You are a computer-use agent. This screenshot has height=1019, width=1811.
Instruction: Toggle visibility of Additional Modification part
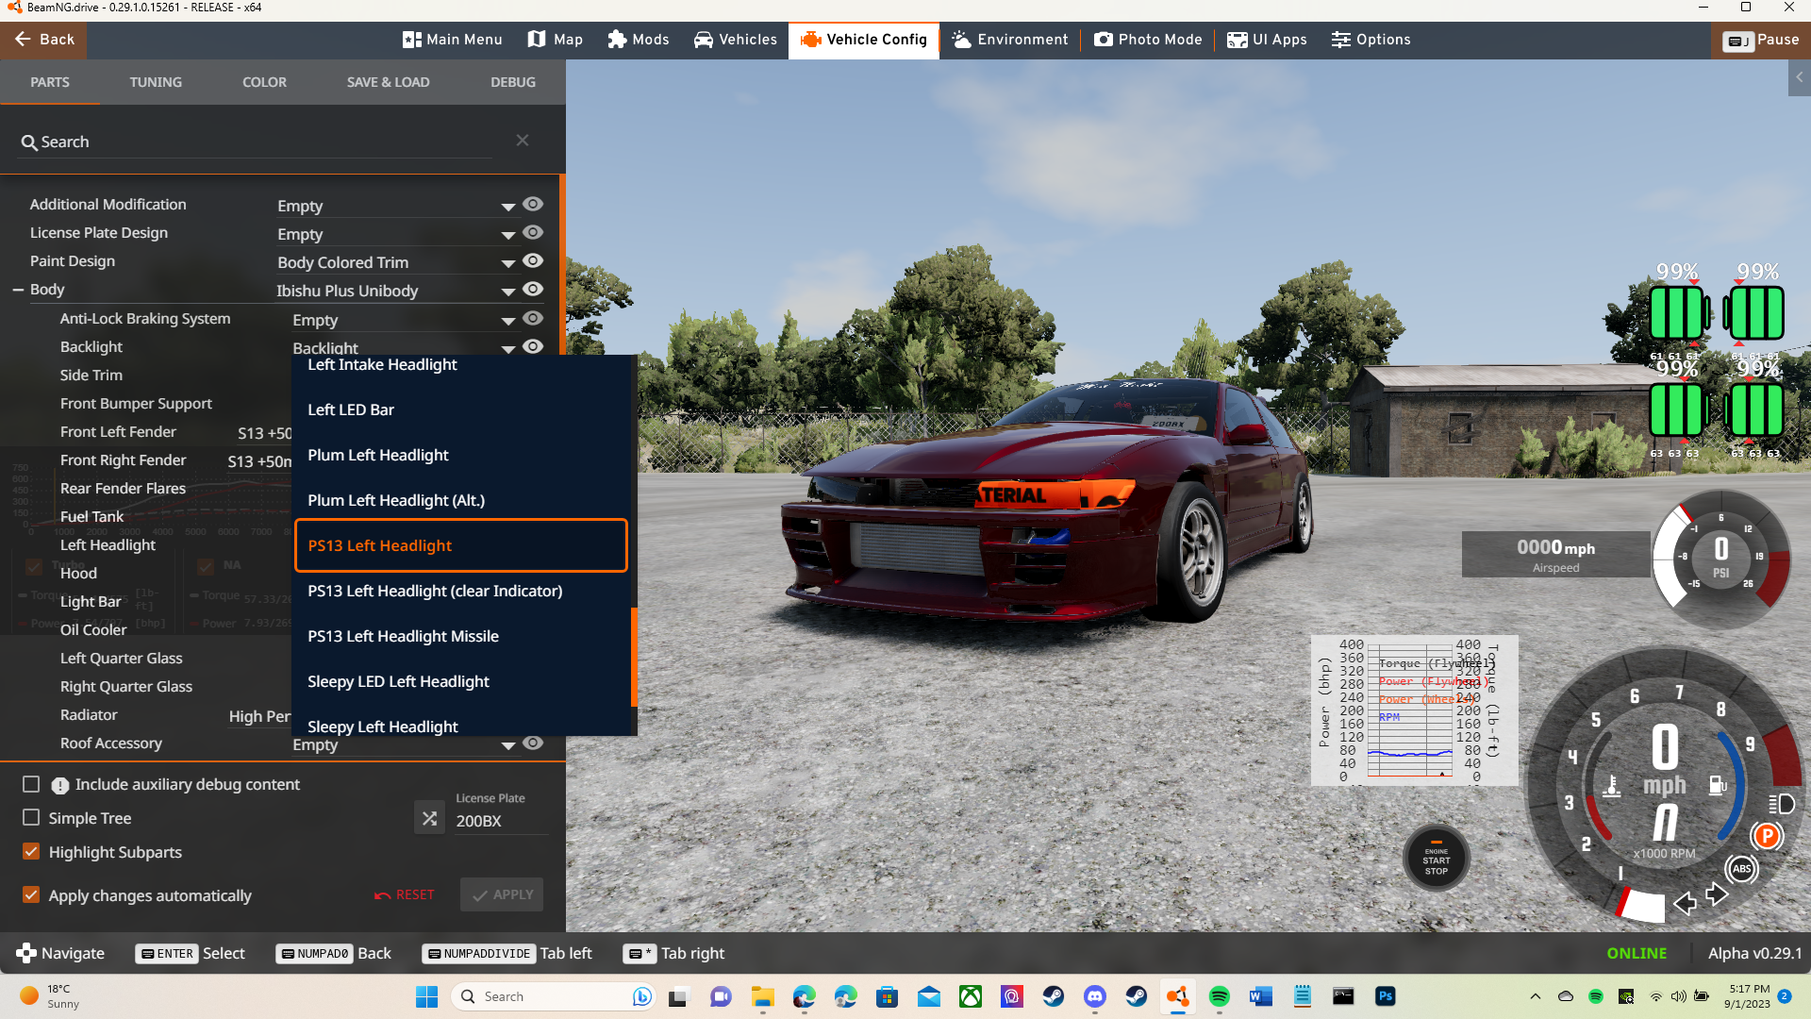pyautogui.click(x=533, y=204)
